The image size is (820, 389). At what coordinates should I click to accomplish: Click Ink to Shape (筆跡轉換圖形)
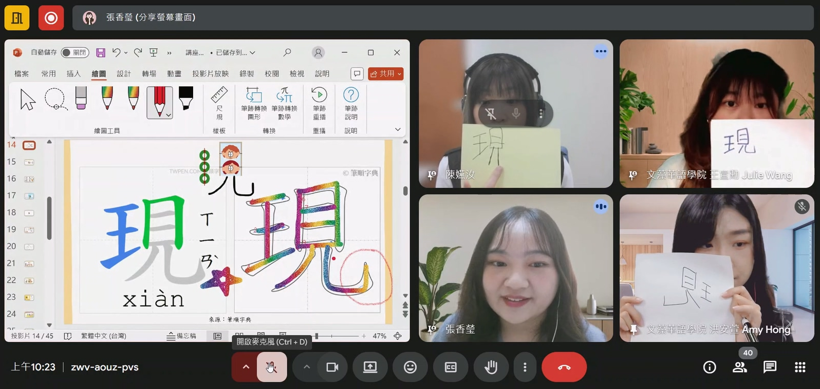coord(254,103)
